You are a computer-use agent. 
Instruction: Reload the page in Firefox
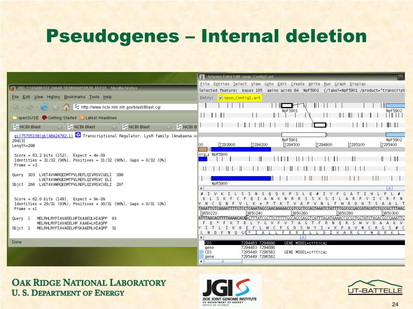point(44,107)
